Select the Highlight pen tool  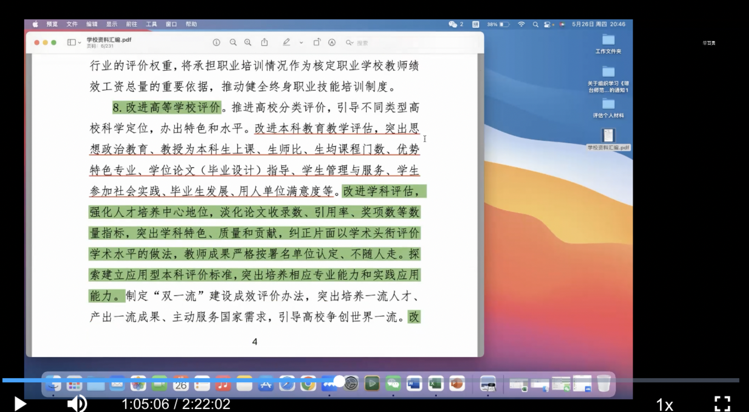286,43
